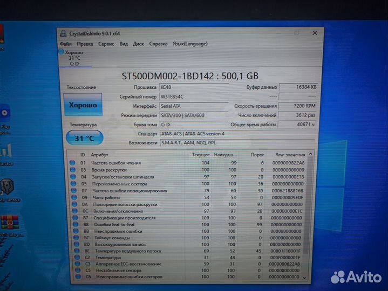Click the Стандарт field ATA8-ACS
388x291 pixels.
238,134
